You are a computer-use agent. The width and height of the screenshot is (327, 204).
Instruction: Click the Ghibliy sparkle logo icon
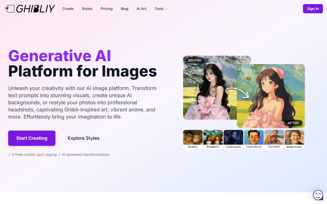9,9
